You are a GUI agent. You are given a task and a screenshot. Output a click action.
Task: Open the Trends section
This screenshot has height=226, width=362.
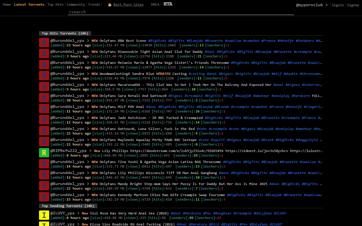pos(94,4)
